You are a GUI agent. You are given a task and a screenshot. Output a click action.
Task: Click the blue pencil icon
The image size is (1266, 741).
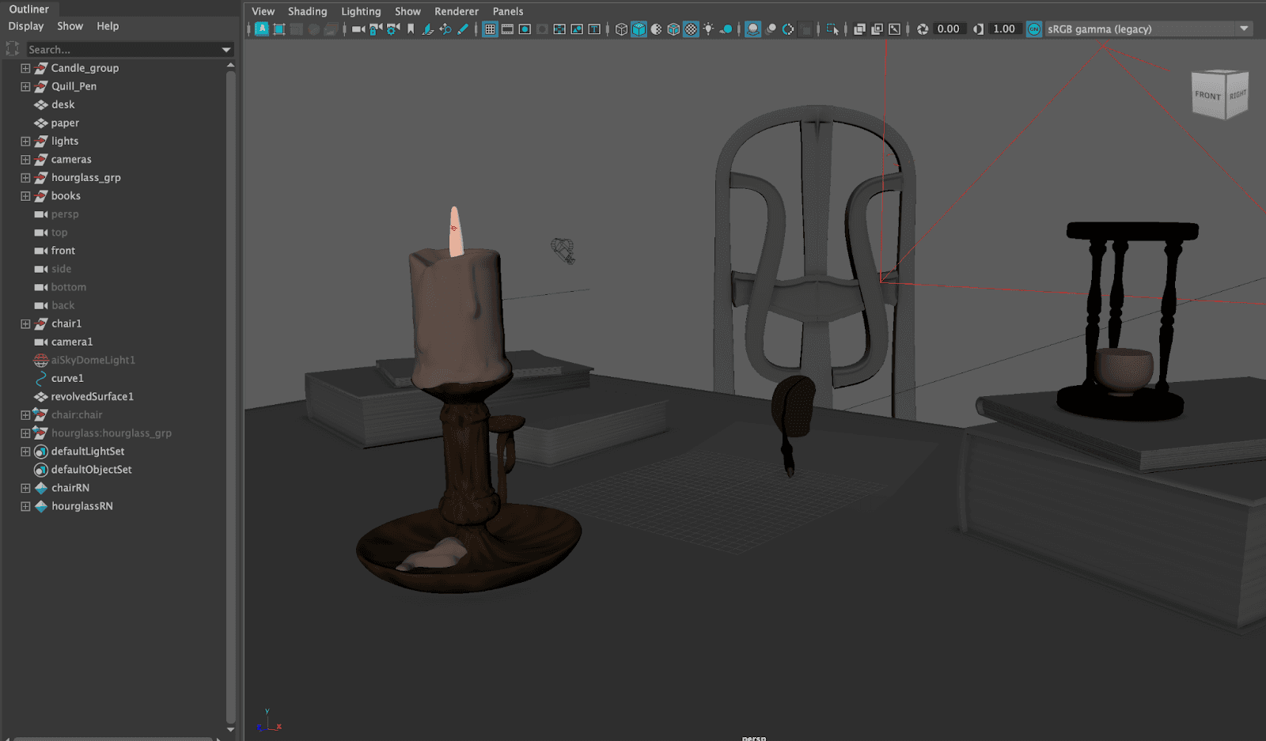463,29
